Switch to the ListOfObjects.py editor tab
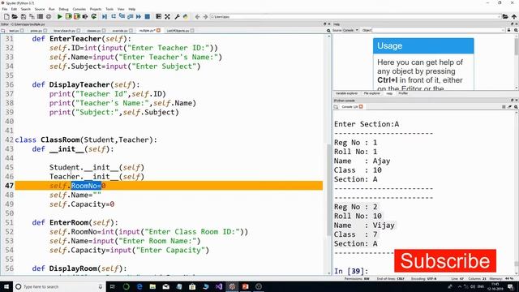 (x=178, y=31)
